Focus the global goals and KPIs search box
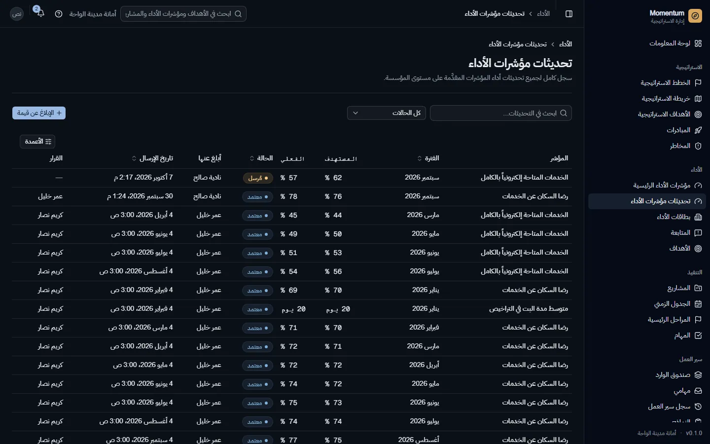 tap(183, 14)
